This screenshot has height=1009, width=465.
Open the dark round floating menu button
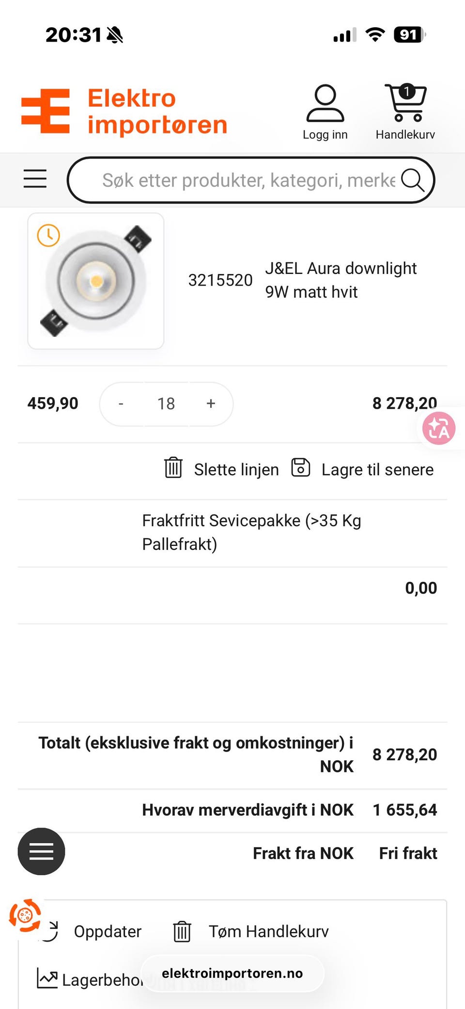point(41,851)
